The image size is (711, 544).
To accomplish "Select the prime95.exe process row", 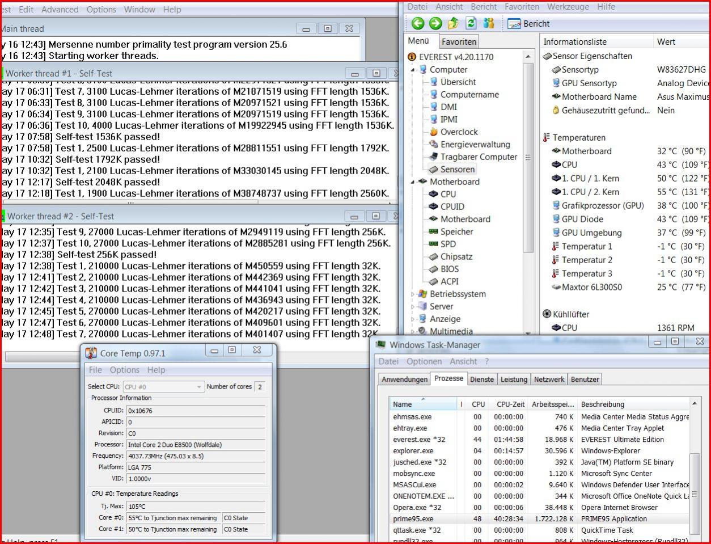I will 539,519.
